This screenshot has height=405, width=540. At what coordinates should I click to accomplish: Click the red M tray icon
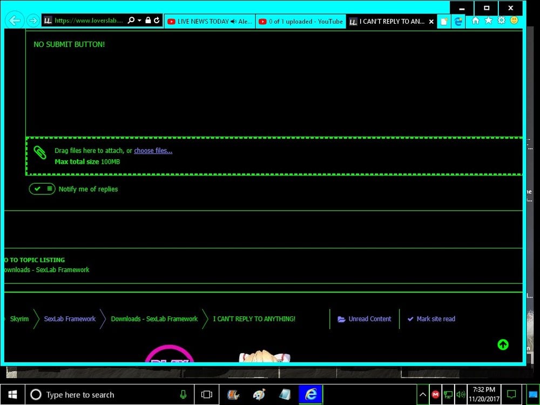pos(436,395)
